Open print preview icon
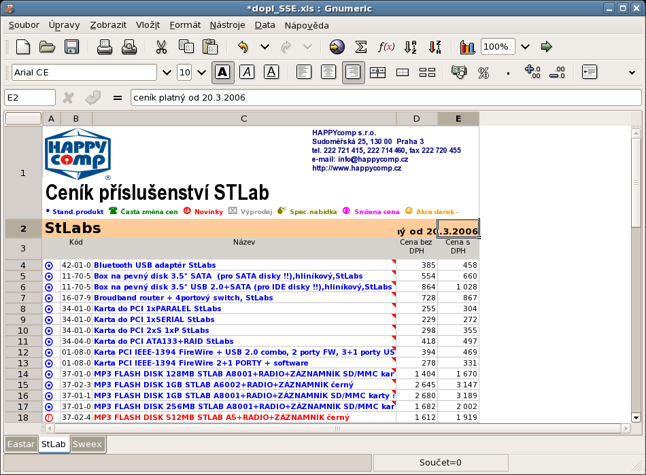This screenshot has height=475, width=646. [129, 47]
